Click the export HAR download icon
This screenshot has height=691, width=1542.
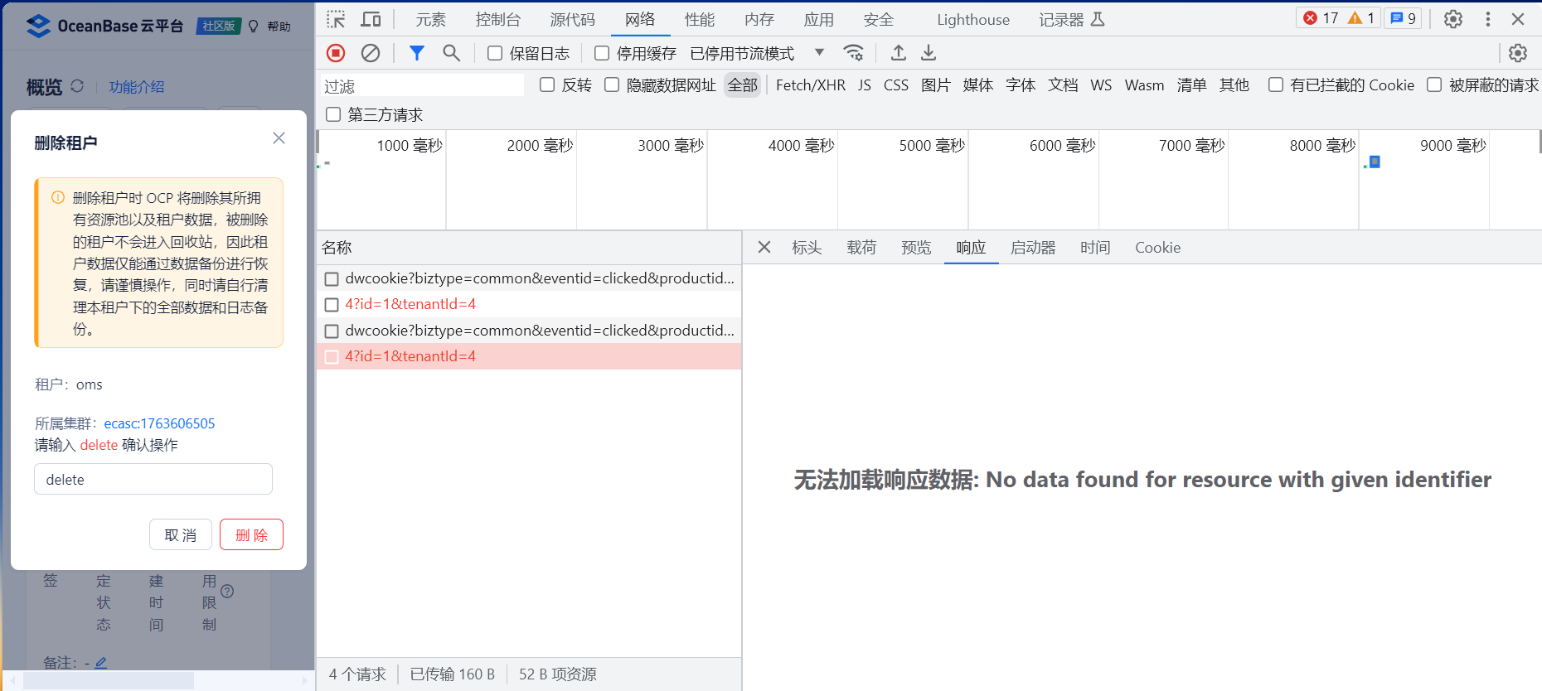(x=929, y=53)
